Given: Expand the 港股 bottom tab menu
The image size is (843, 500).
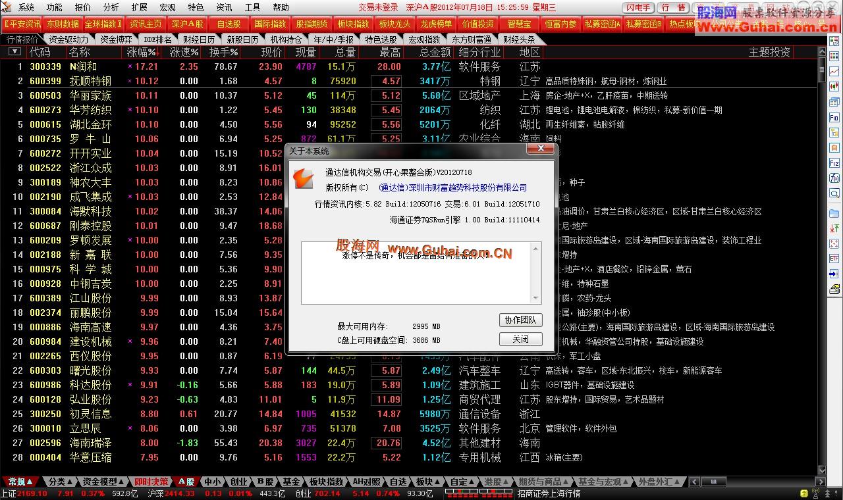Looking at the screenshot, I should (x=506, y=482).
